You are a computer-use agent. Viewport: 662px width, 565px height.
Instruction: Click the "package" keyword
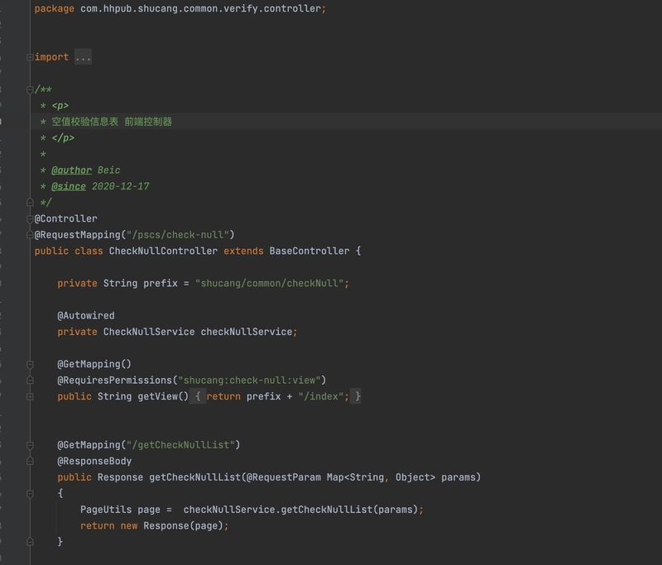click(54, 9)
